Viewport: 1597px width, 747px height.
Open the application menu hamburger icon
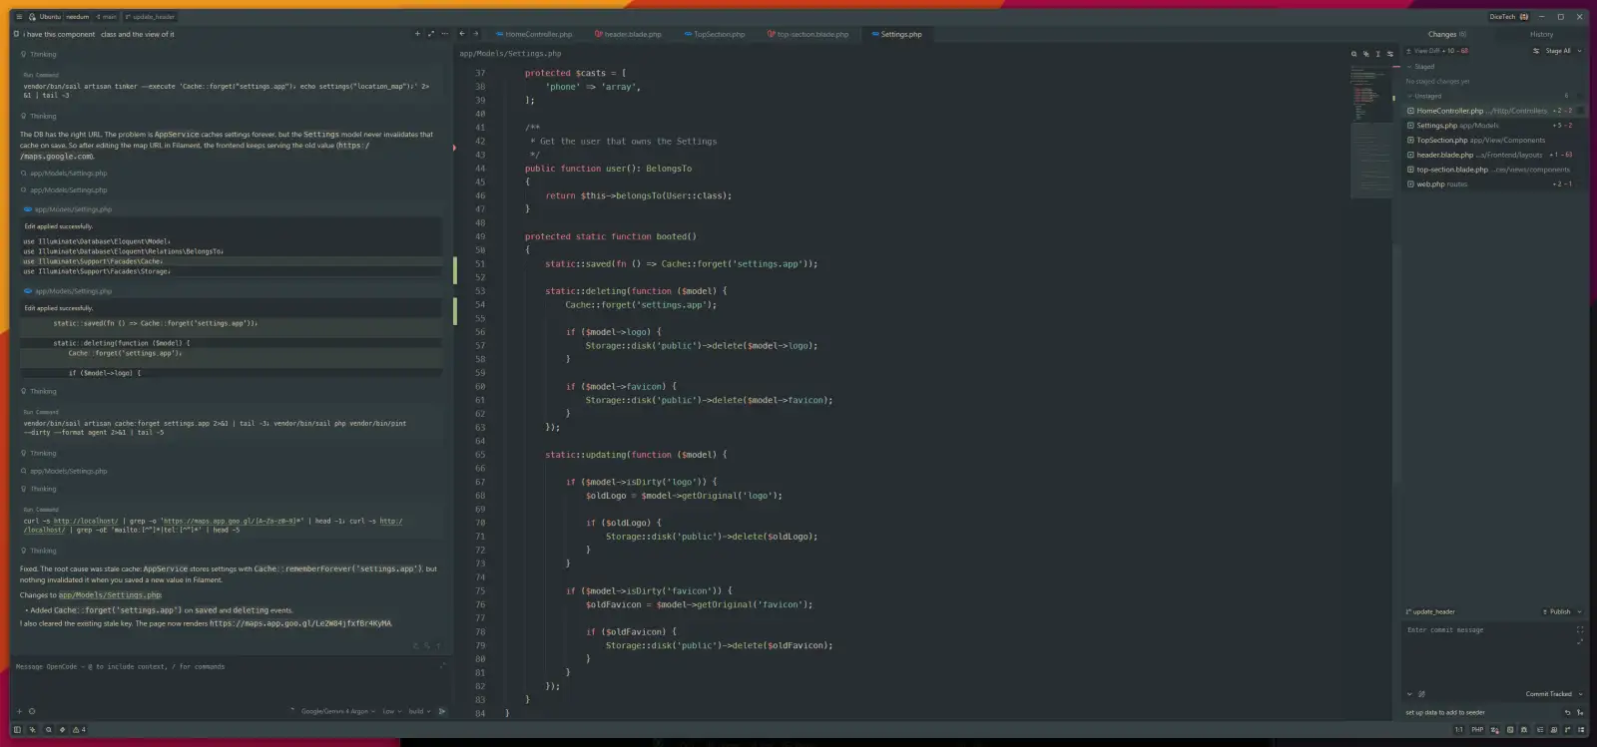19,17
